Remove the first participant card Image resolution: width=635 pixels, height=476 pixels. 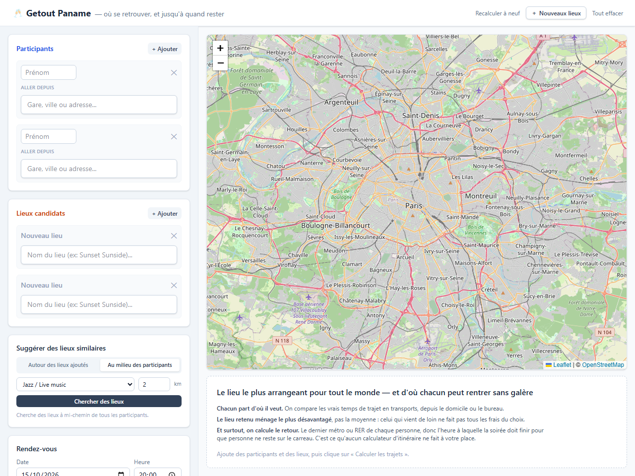click(x=174, y=72)
